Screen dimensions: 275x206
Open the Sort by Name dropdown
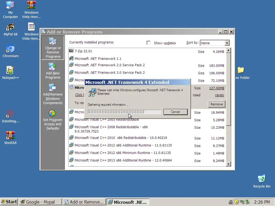(x=227, y=43)
